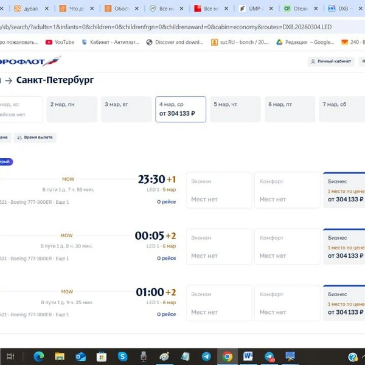Open 'О рейсе' for the 00:05 arrival flight
365x365 pixels.
167,258
